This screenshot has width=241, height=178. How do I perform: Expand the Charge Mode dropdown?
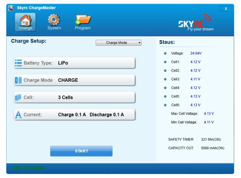(118, 43)
